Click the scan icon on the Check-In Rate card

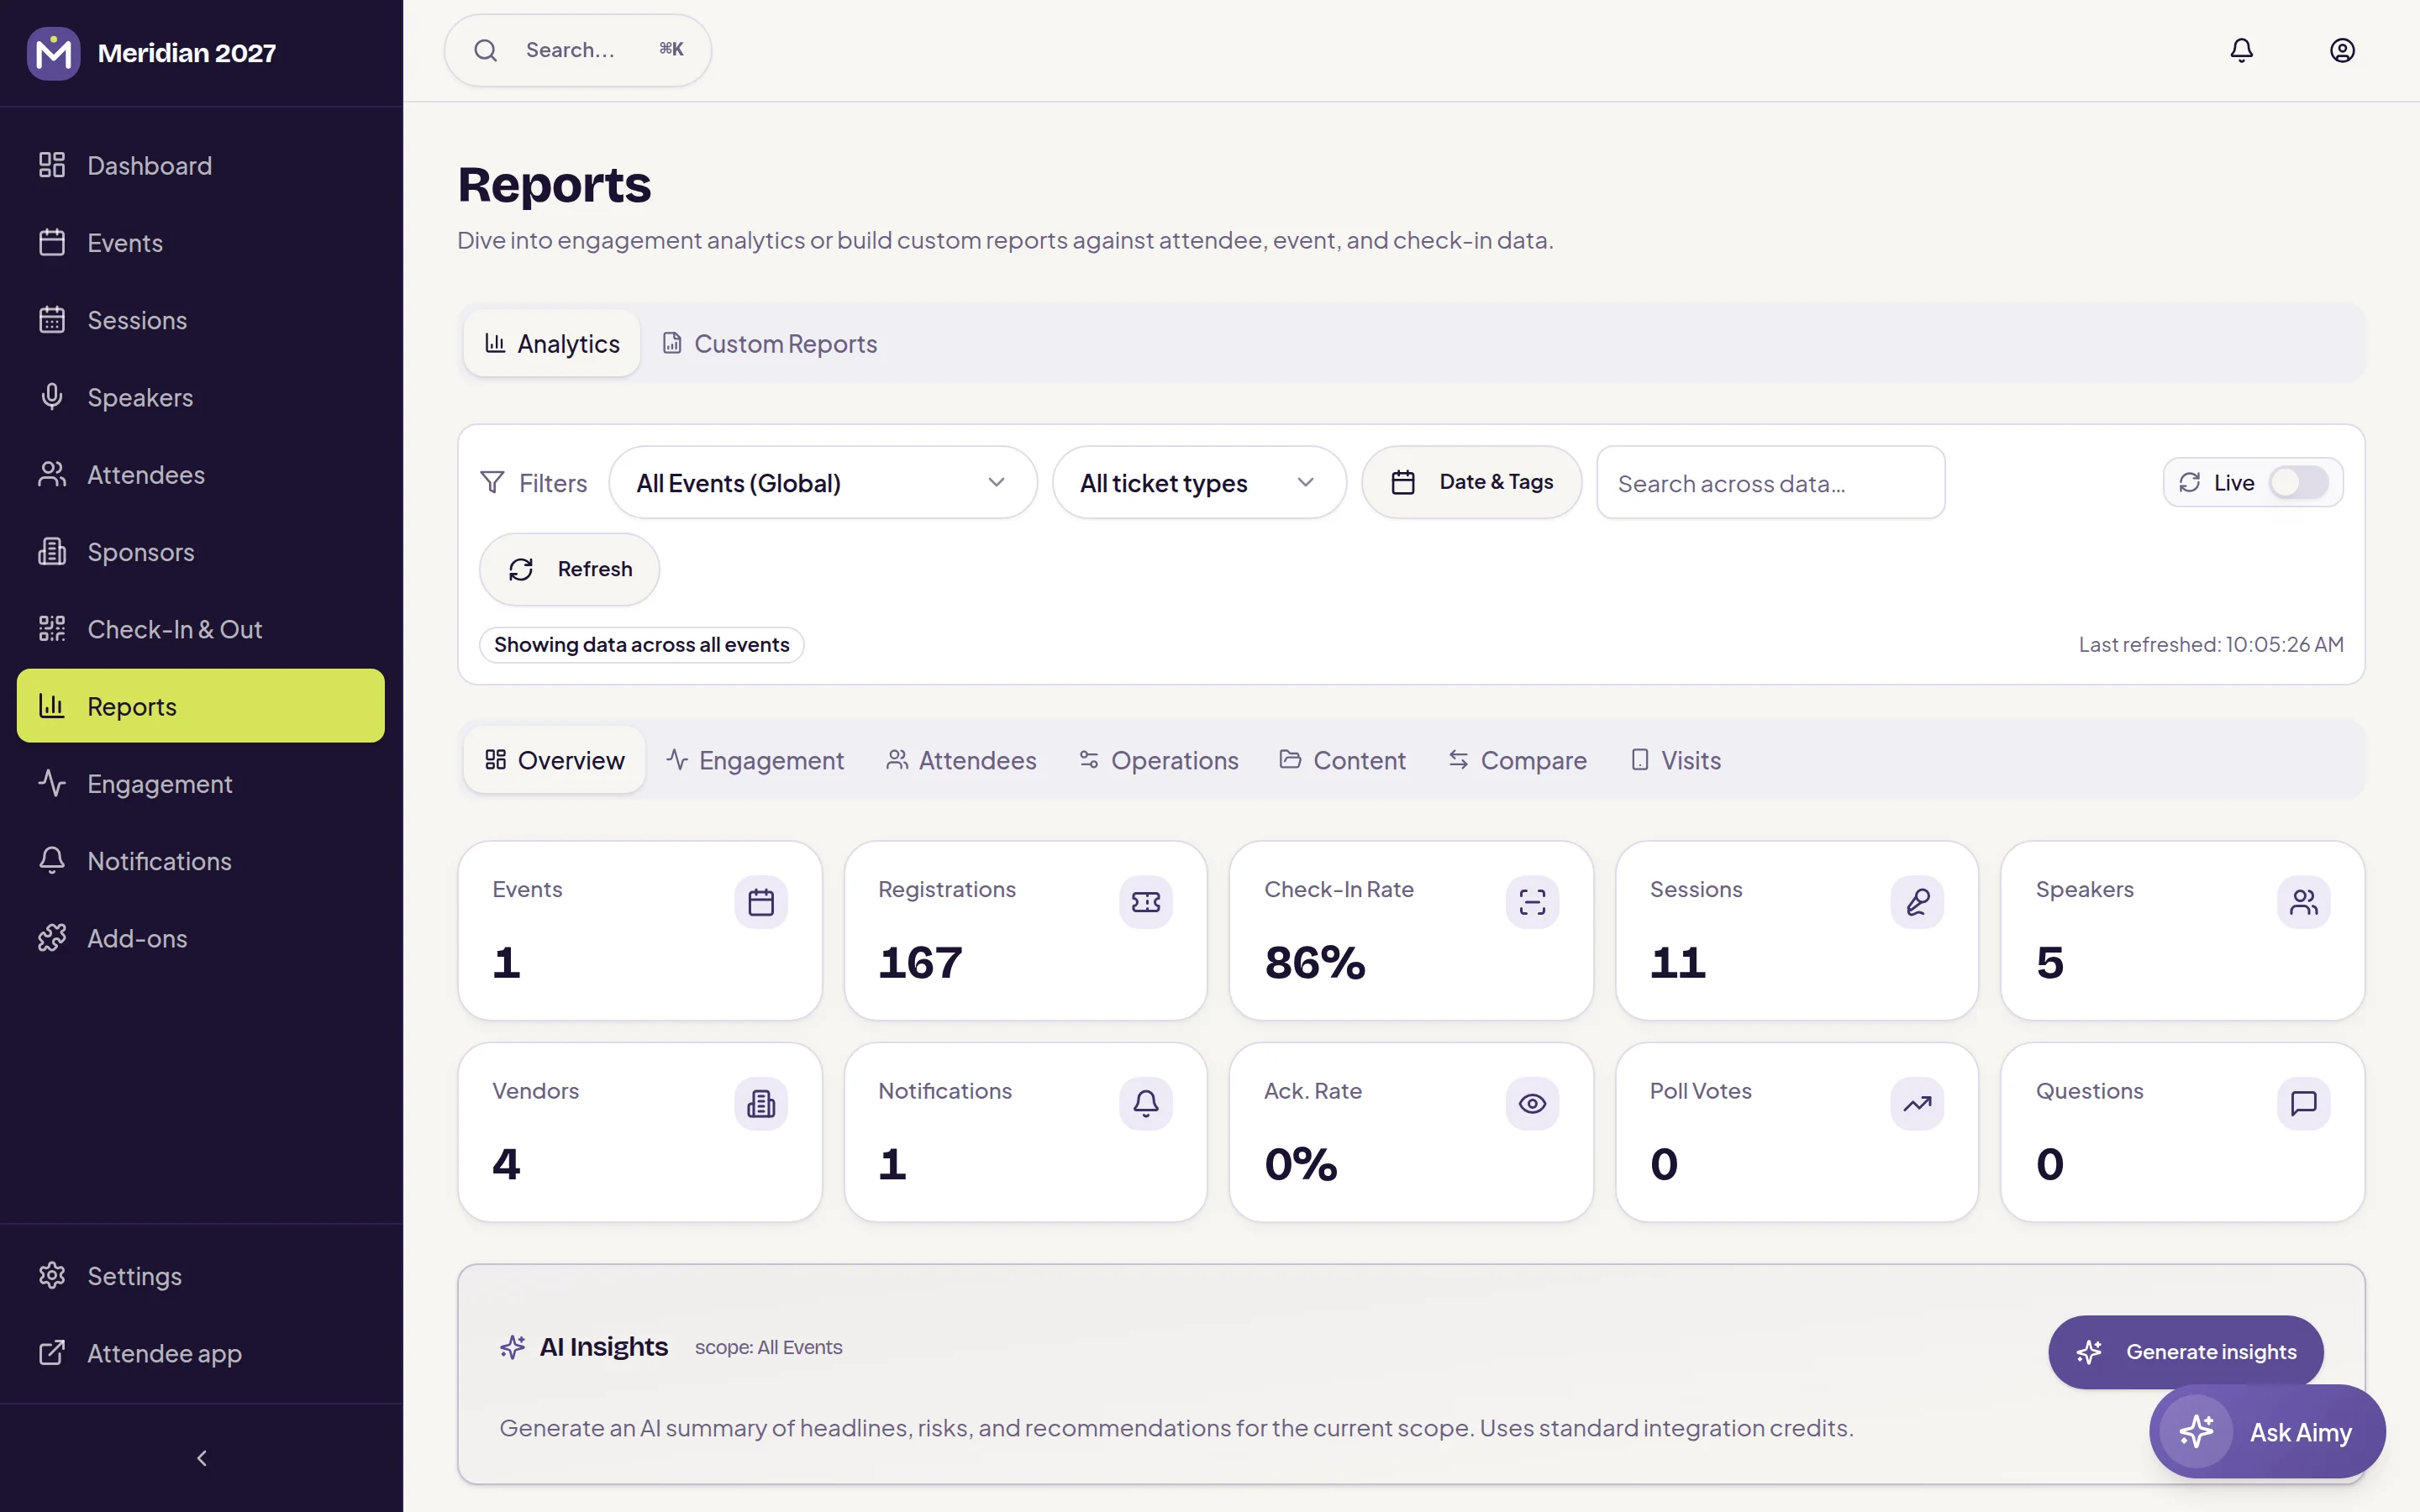point(1532,902)
